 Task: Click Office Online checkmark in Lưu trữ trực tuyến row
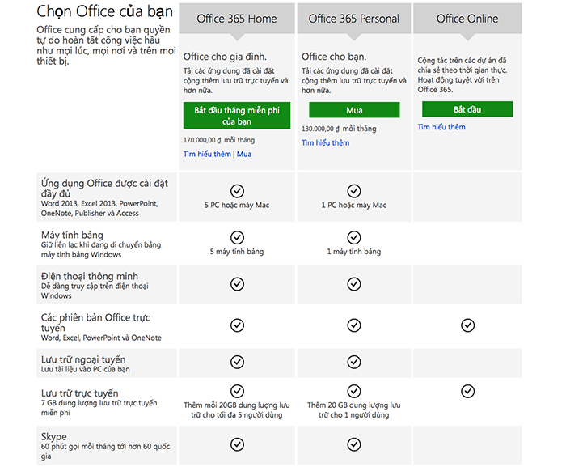468,391
